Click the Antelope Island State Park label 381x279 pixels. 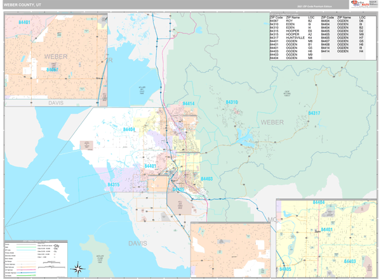coord(100,259)
